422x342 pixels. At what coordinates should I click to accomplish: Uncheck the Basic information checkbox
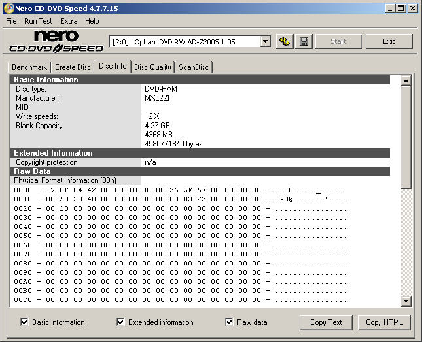24,322
